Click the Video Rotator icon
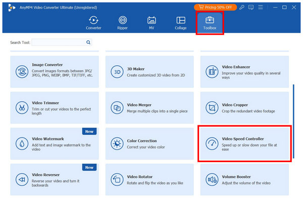The width and height of the screenshot is (303, 198). (x=117, y=180)
